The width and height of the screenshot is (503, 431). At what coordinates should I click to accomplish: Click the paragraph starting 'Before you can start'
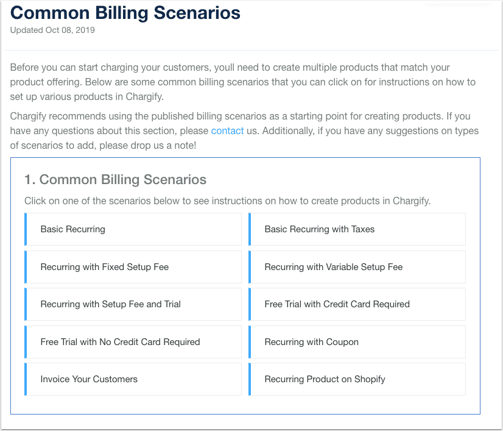click(242, 82)
